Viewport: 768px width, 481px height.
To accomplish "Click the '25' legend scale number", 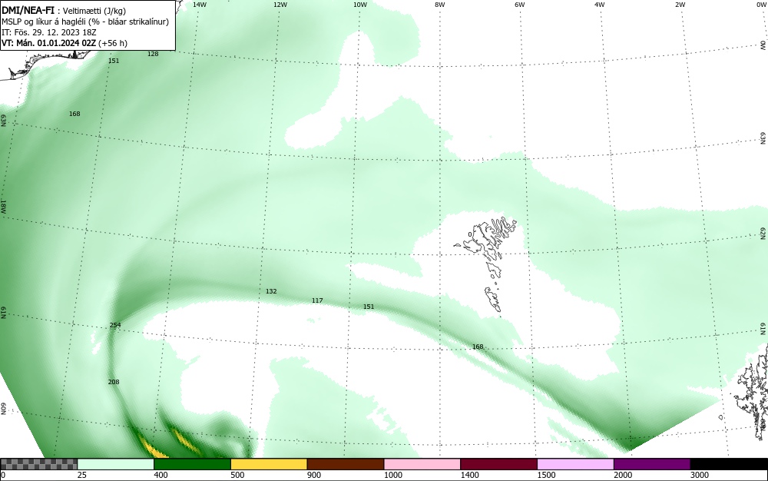I will tap(82, 475).
